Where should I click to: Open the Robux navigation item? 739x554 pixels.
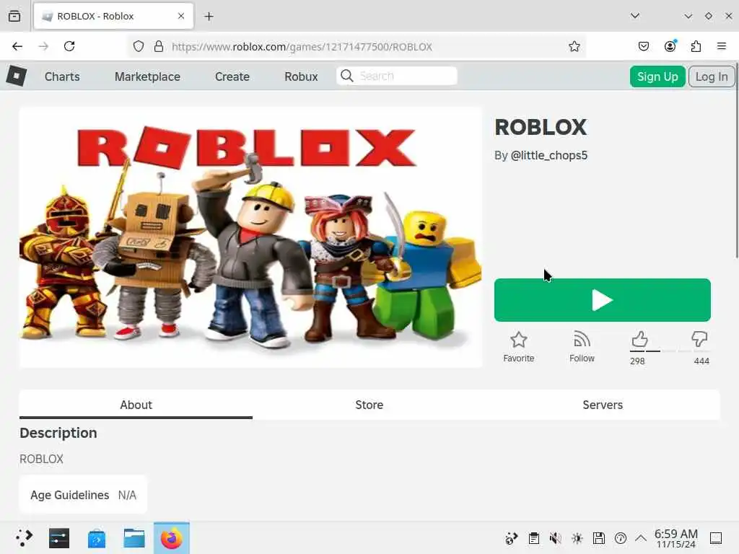click(x=301, y=76)
